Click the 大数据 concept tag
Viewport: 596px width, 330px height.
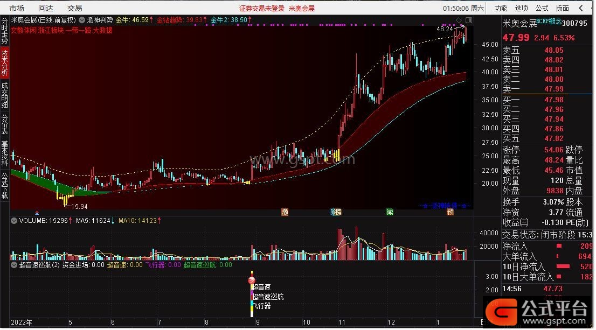102,30
